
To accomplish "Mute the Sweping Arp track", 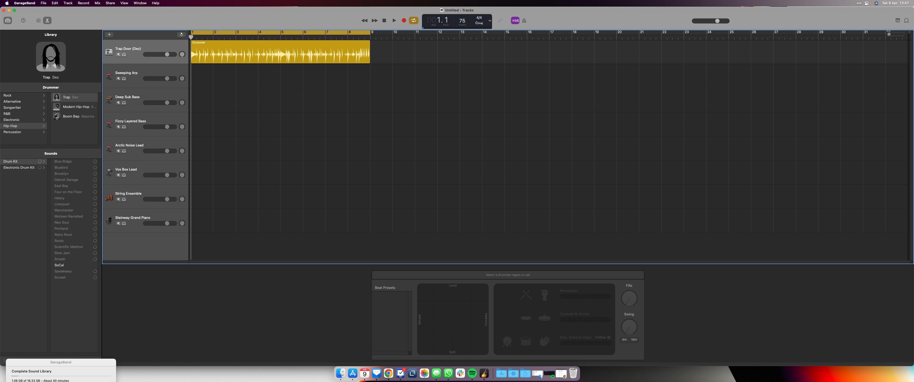I will (x=117, y=79).
